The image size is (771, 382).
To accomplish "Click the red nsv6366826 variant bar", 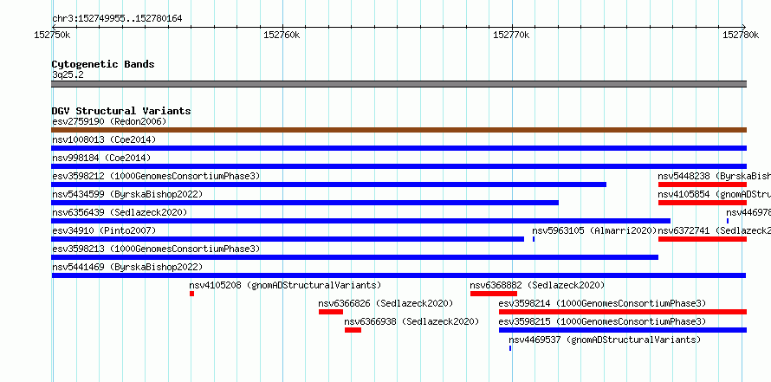I will pyautogui.click(x=331, y=312).
